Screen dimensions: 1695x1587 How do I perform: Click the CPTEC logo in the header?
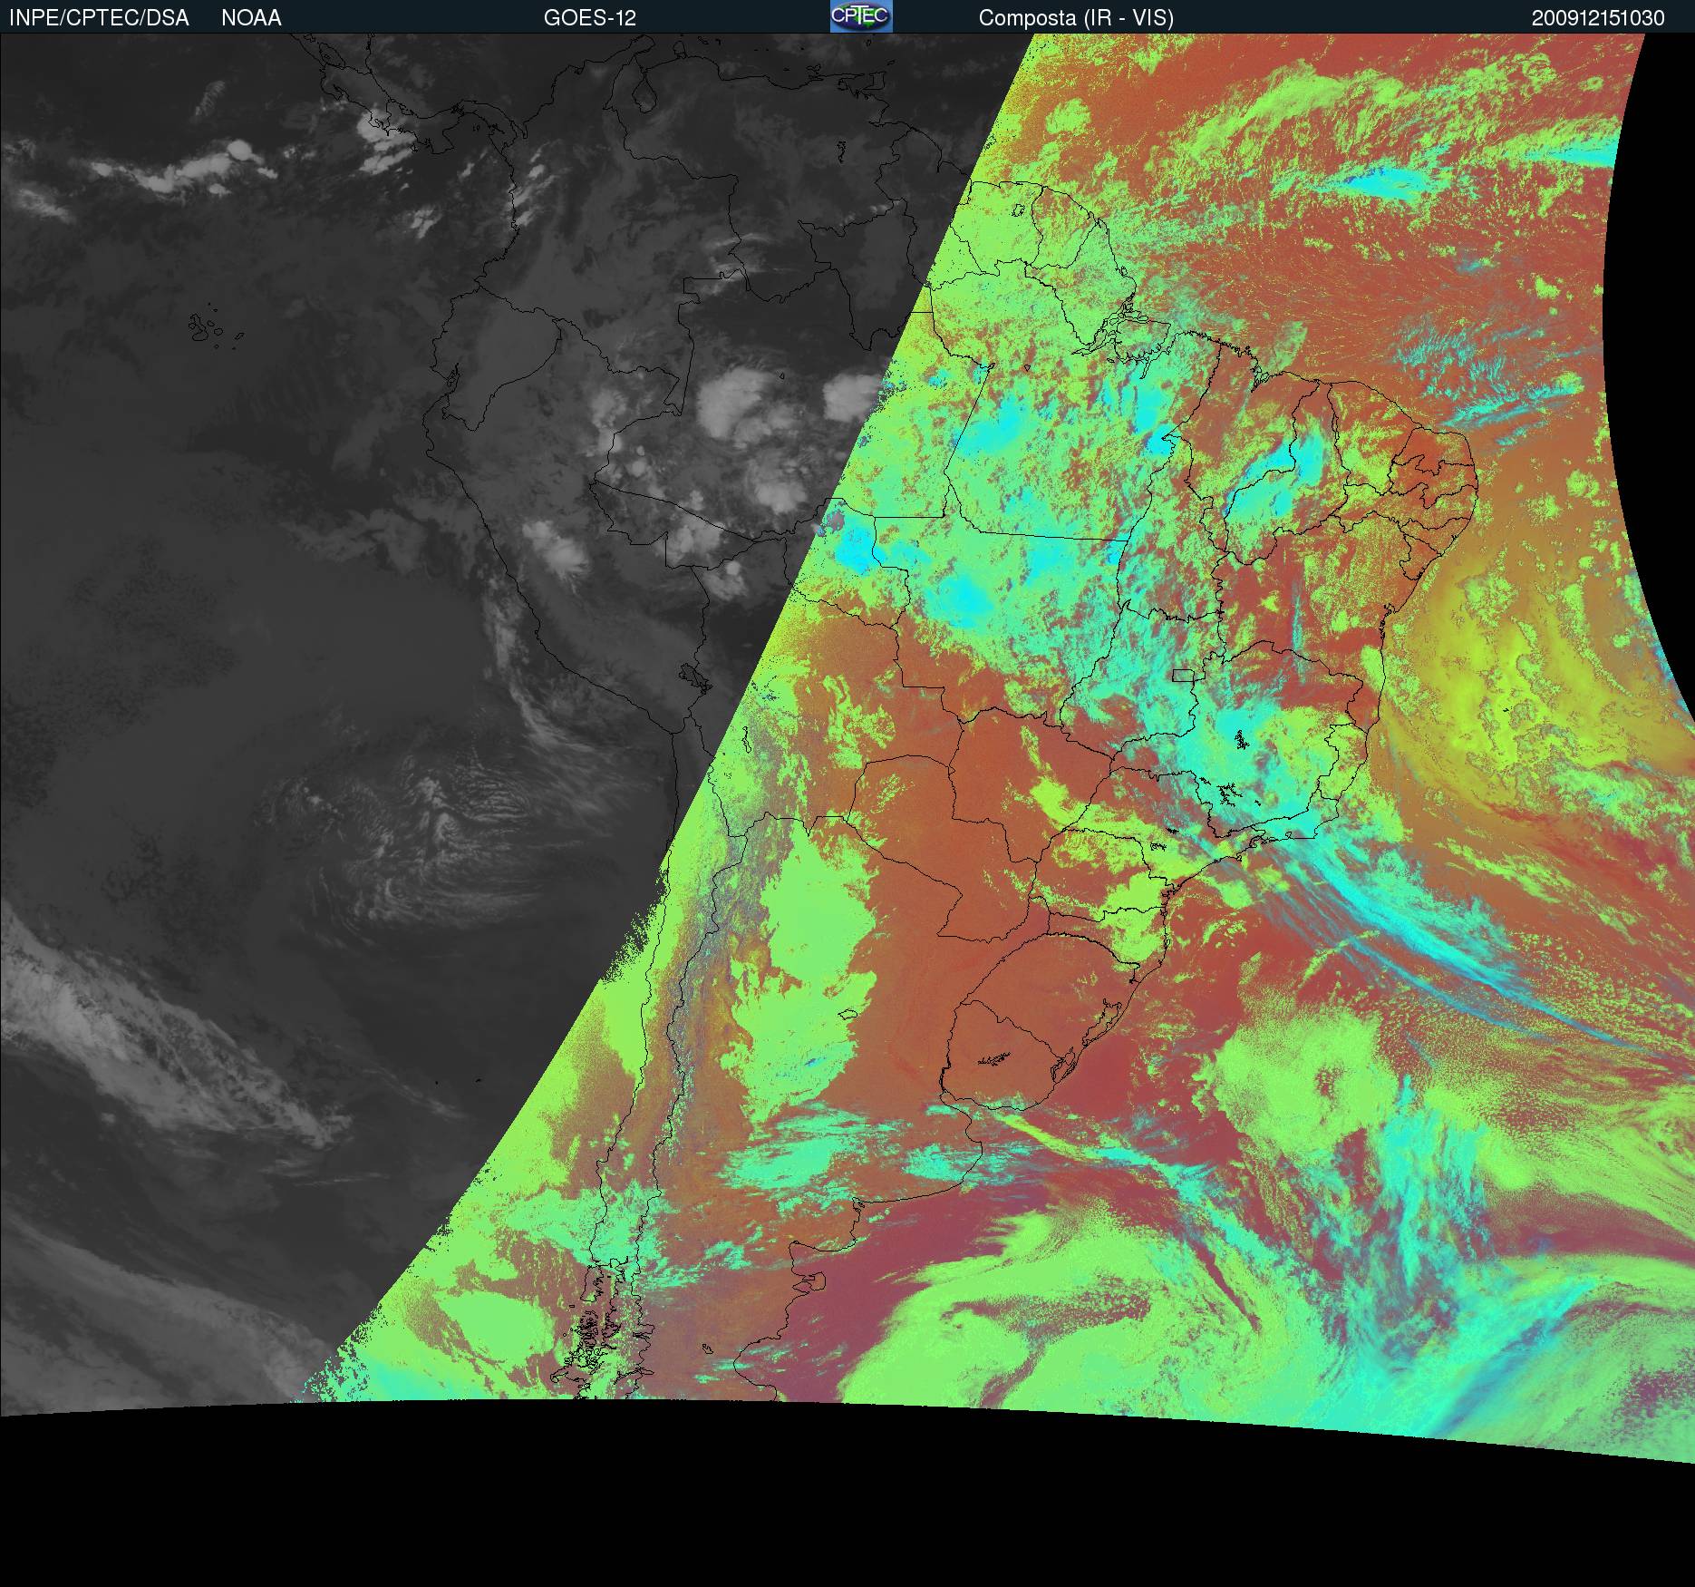pyautogui.click(x=861, y=16)
